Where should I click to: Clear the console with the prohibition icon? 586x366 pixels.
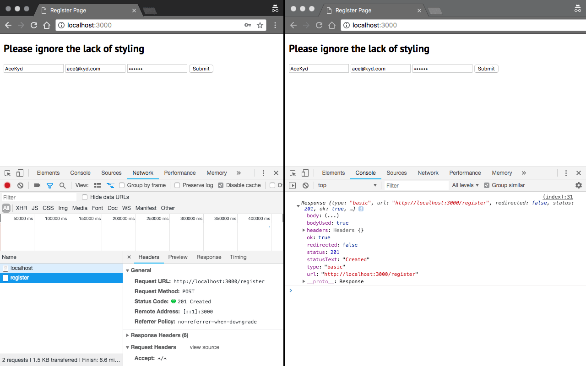305,185
